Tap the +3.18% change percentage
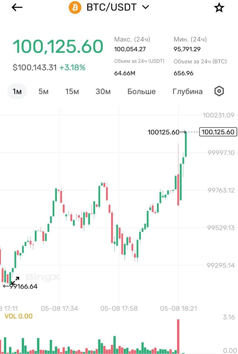Viewport: 238px width, 354px height. [x=72, y=67]
